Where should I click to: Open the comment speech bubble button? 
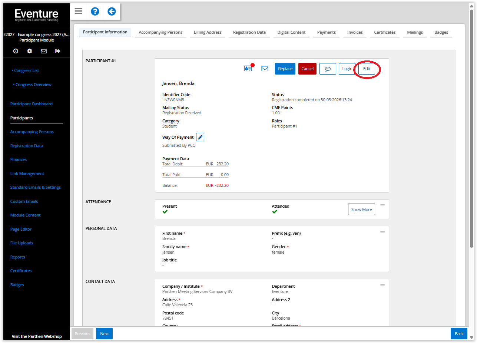pos(328,69)
